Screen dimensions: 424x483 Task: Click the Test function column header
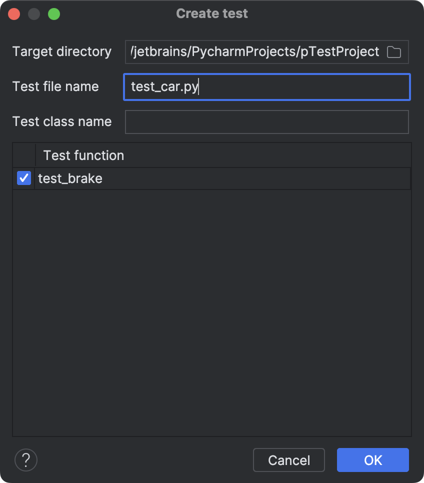click(83, 155)
